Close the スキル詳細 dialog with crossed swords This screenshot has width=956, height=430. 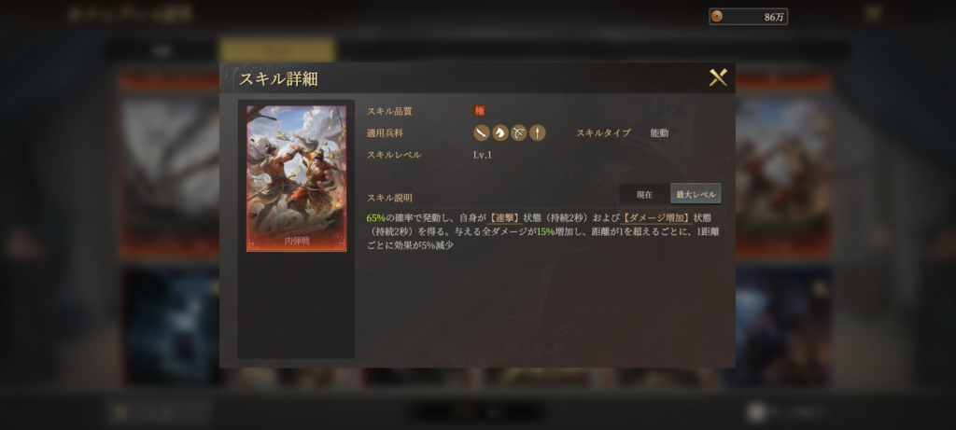[718, 77]
